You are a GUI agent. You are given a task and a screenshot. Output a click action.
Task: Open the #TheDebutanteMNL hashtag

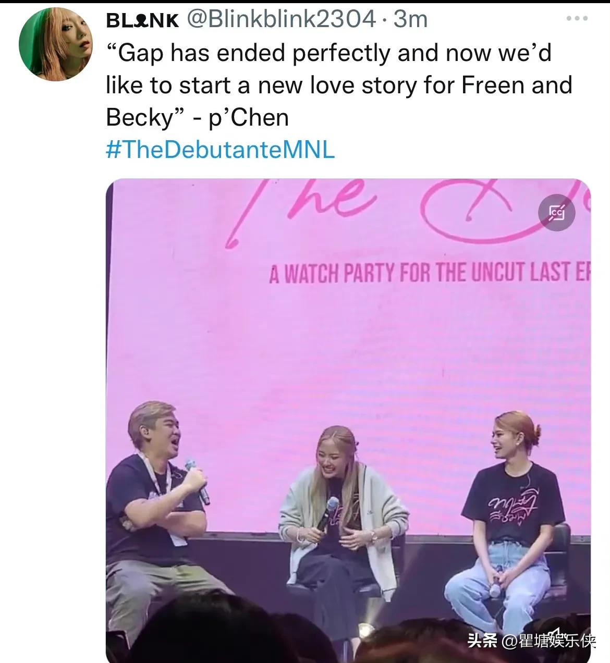coord(220,150)
